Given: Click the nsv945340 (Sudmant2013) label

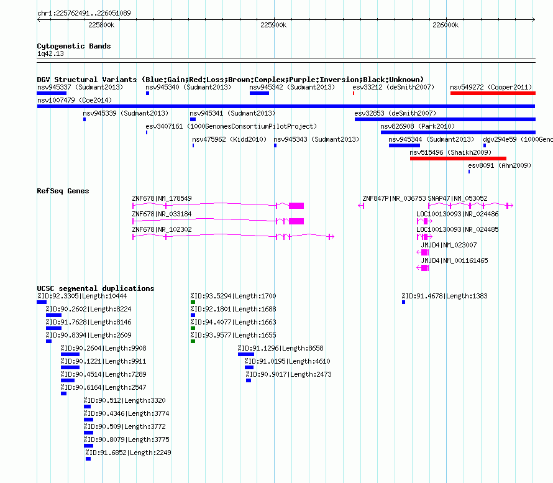Looking at the screenshot, I should coord(188,87).
